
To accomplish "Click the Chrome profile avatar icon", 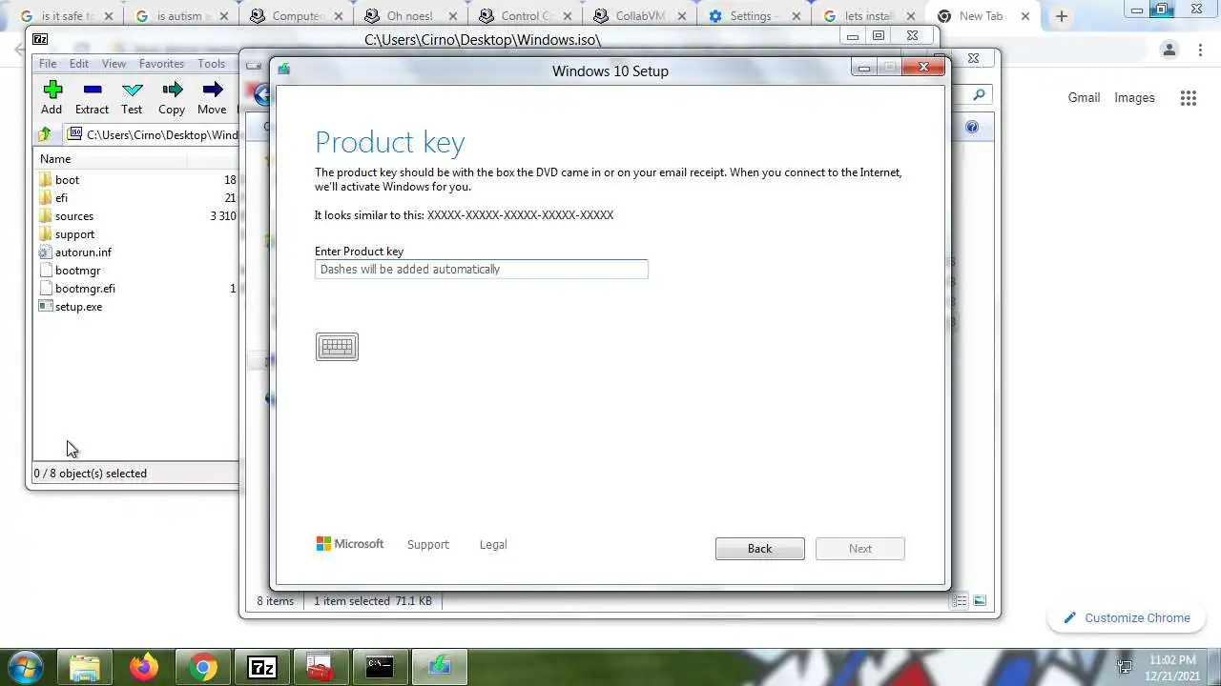I will point(1169,50).
